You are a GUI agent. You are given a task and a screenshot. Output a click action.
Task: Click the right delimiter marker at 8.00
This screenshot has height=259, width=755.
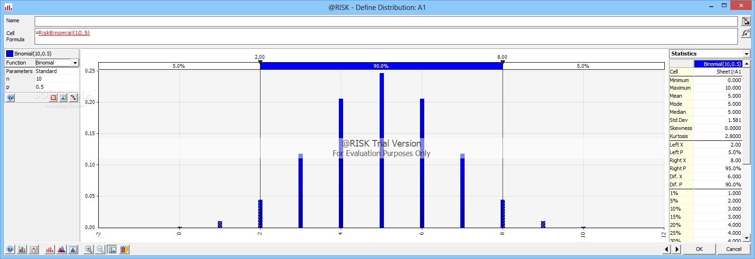tap(503, 62)
